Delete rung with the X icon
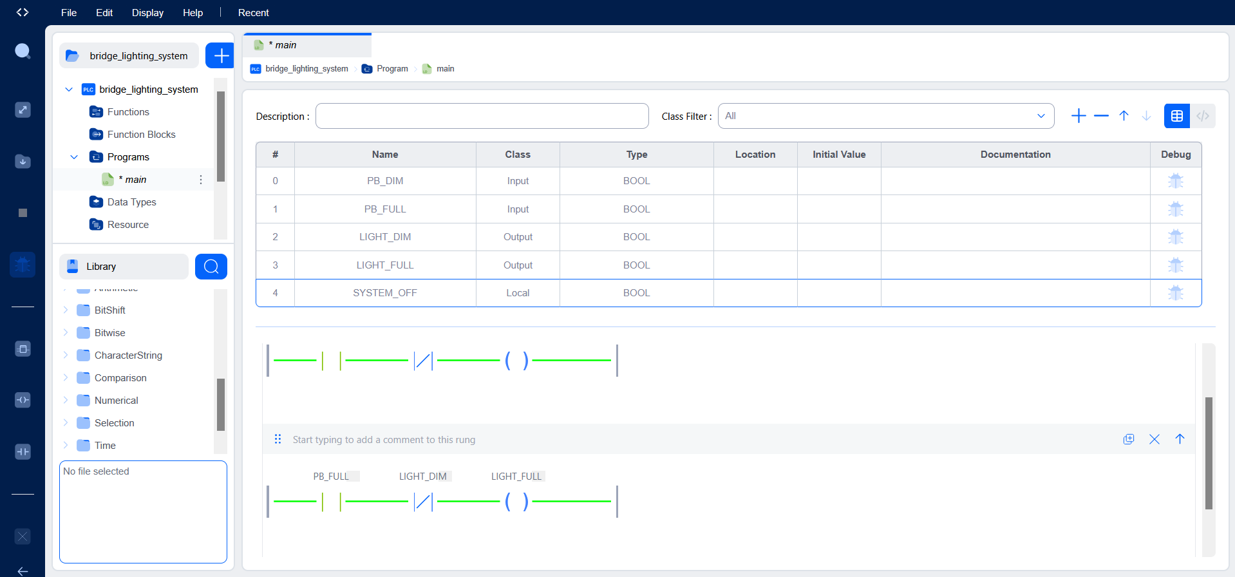1235x577 pixels. [x=1155, y=439]
